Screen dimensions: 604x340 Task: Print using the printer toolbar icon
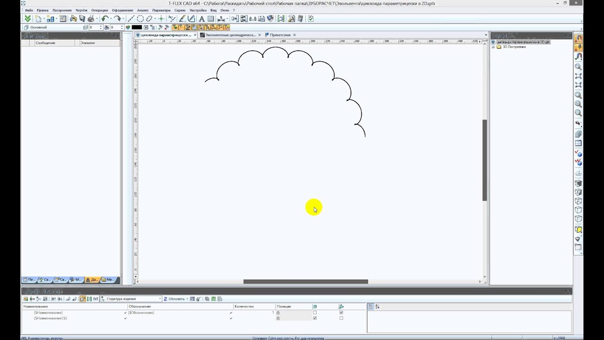91,18
